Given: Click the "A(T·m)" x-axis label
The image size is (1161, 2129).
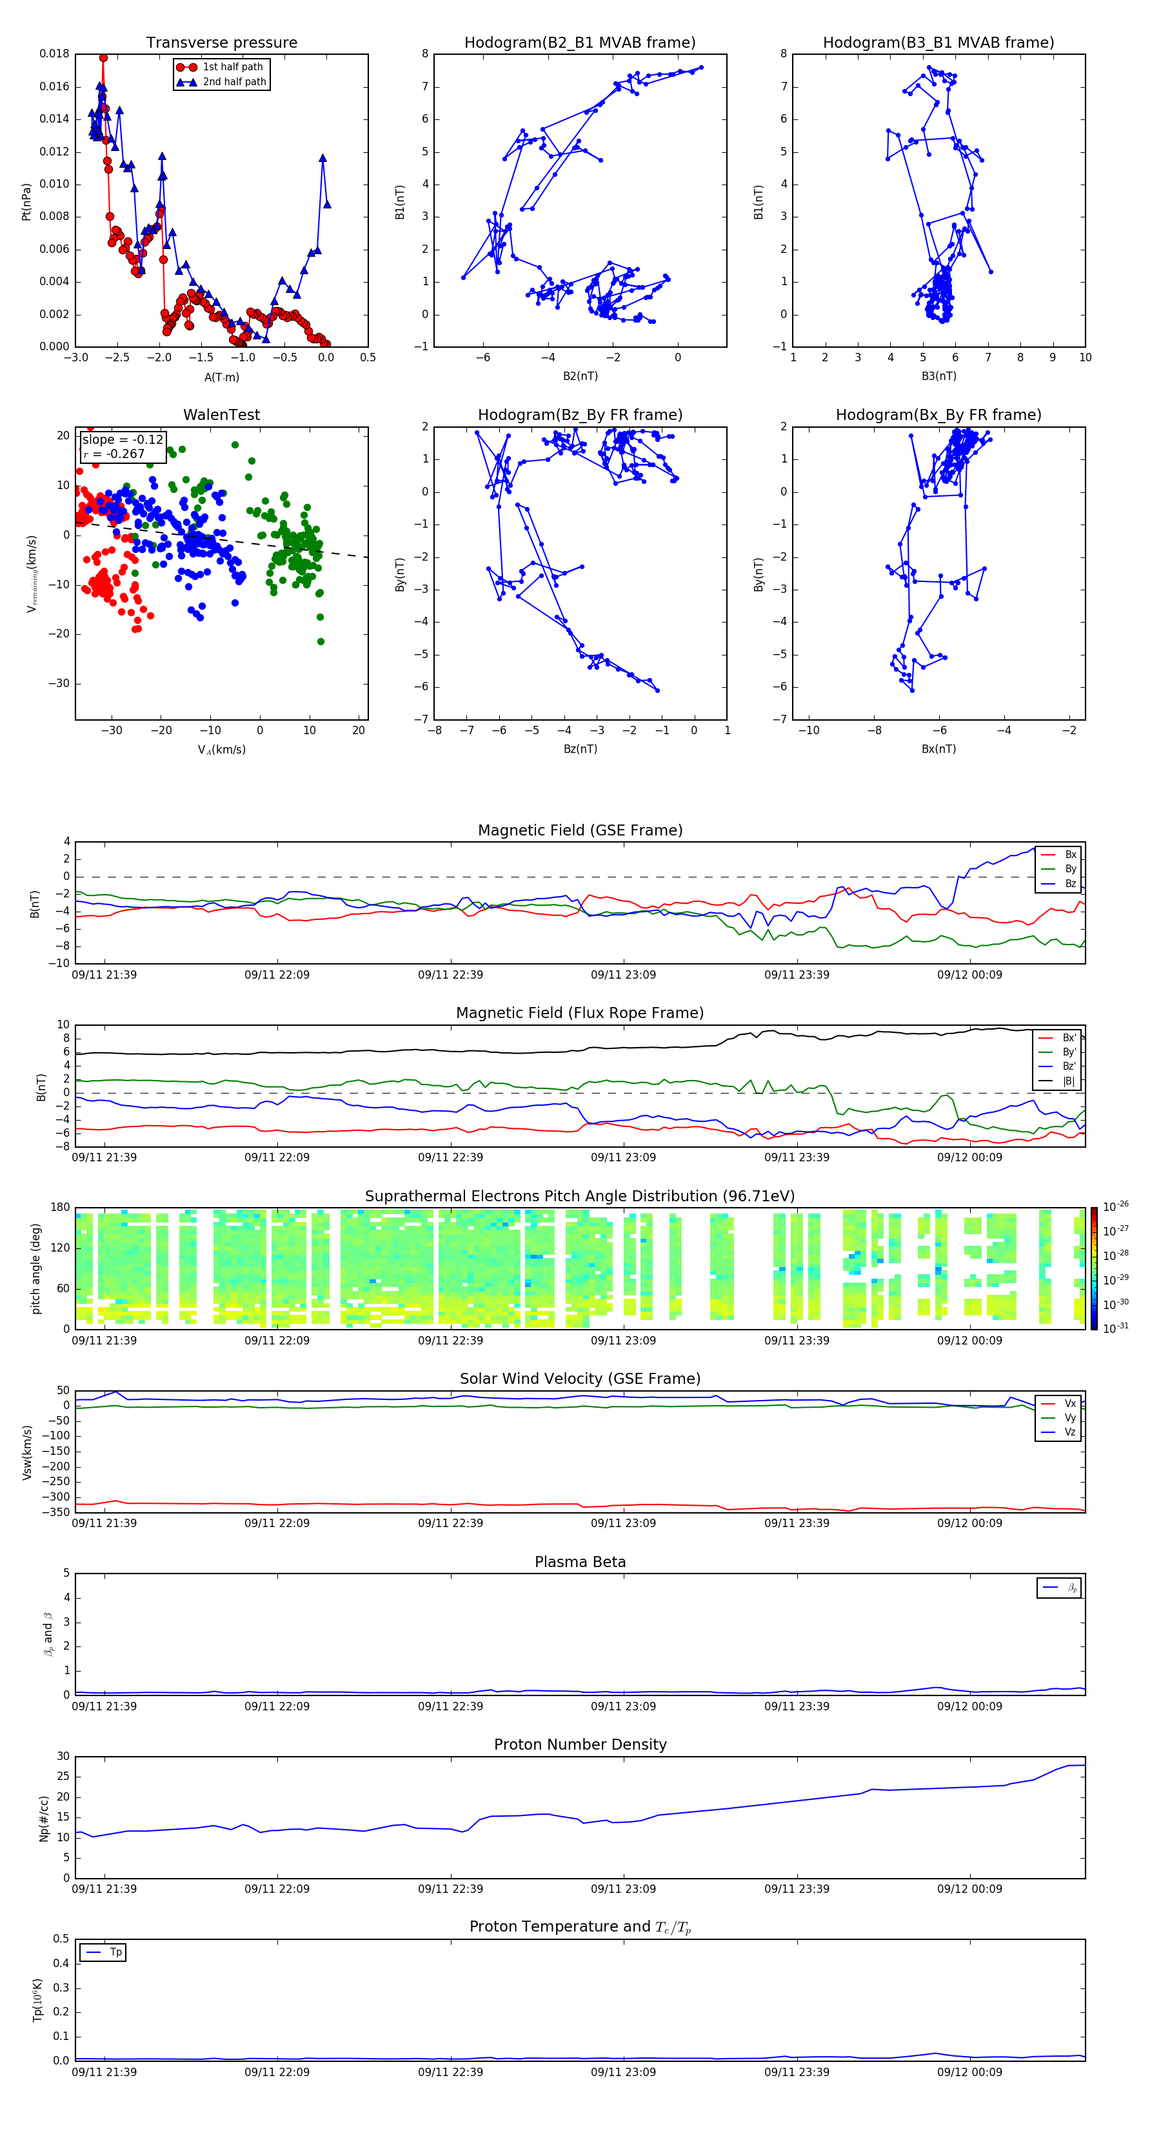Looking at the screenshot, I should tap(221, 377).
